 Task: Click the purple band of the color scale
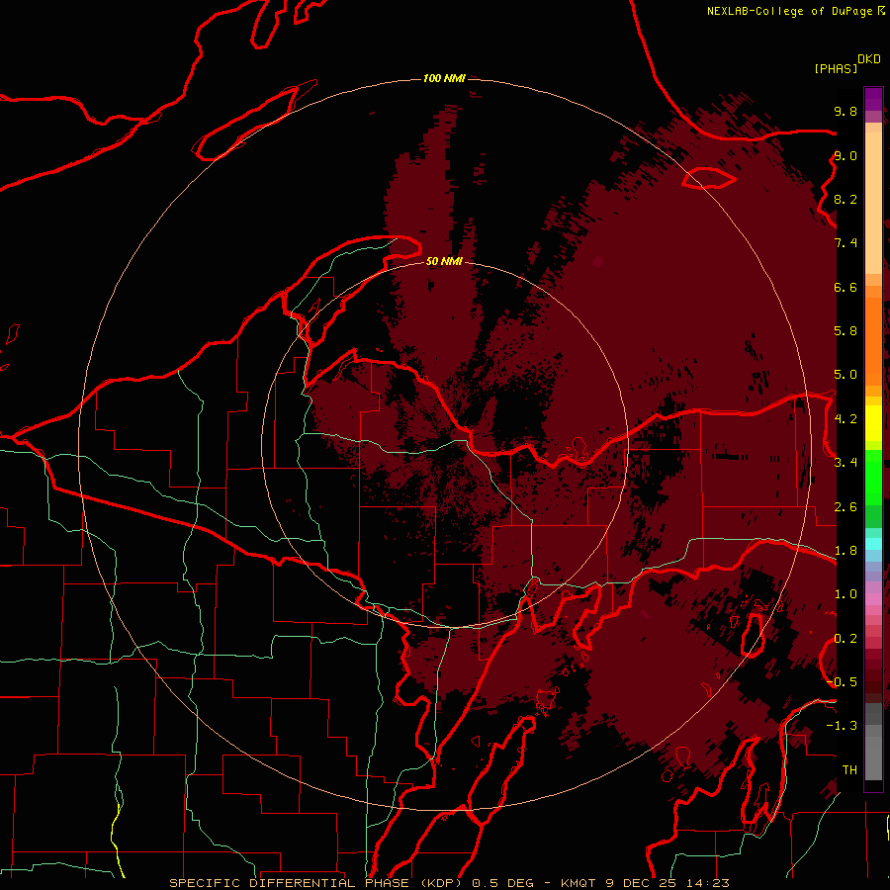point(873,99)
